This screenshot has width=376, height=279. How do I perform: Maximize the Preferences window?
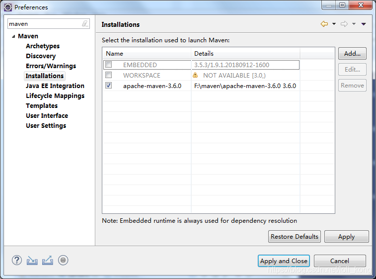click(342, 5)
